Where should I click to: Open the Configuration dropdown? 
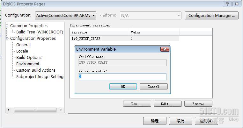[x=66, y=16]
